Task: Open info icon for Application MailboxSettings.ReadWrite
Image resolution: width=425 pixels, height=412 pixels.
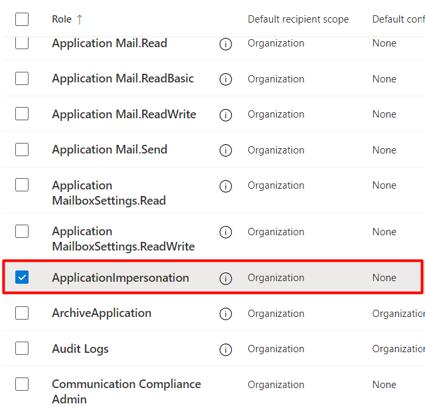Action: pos(226,232)
